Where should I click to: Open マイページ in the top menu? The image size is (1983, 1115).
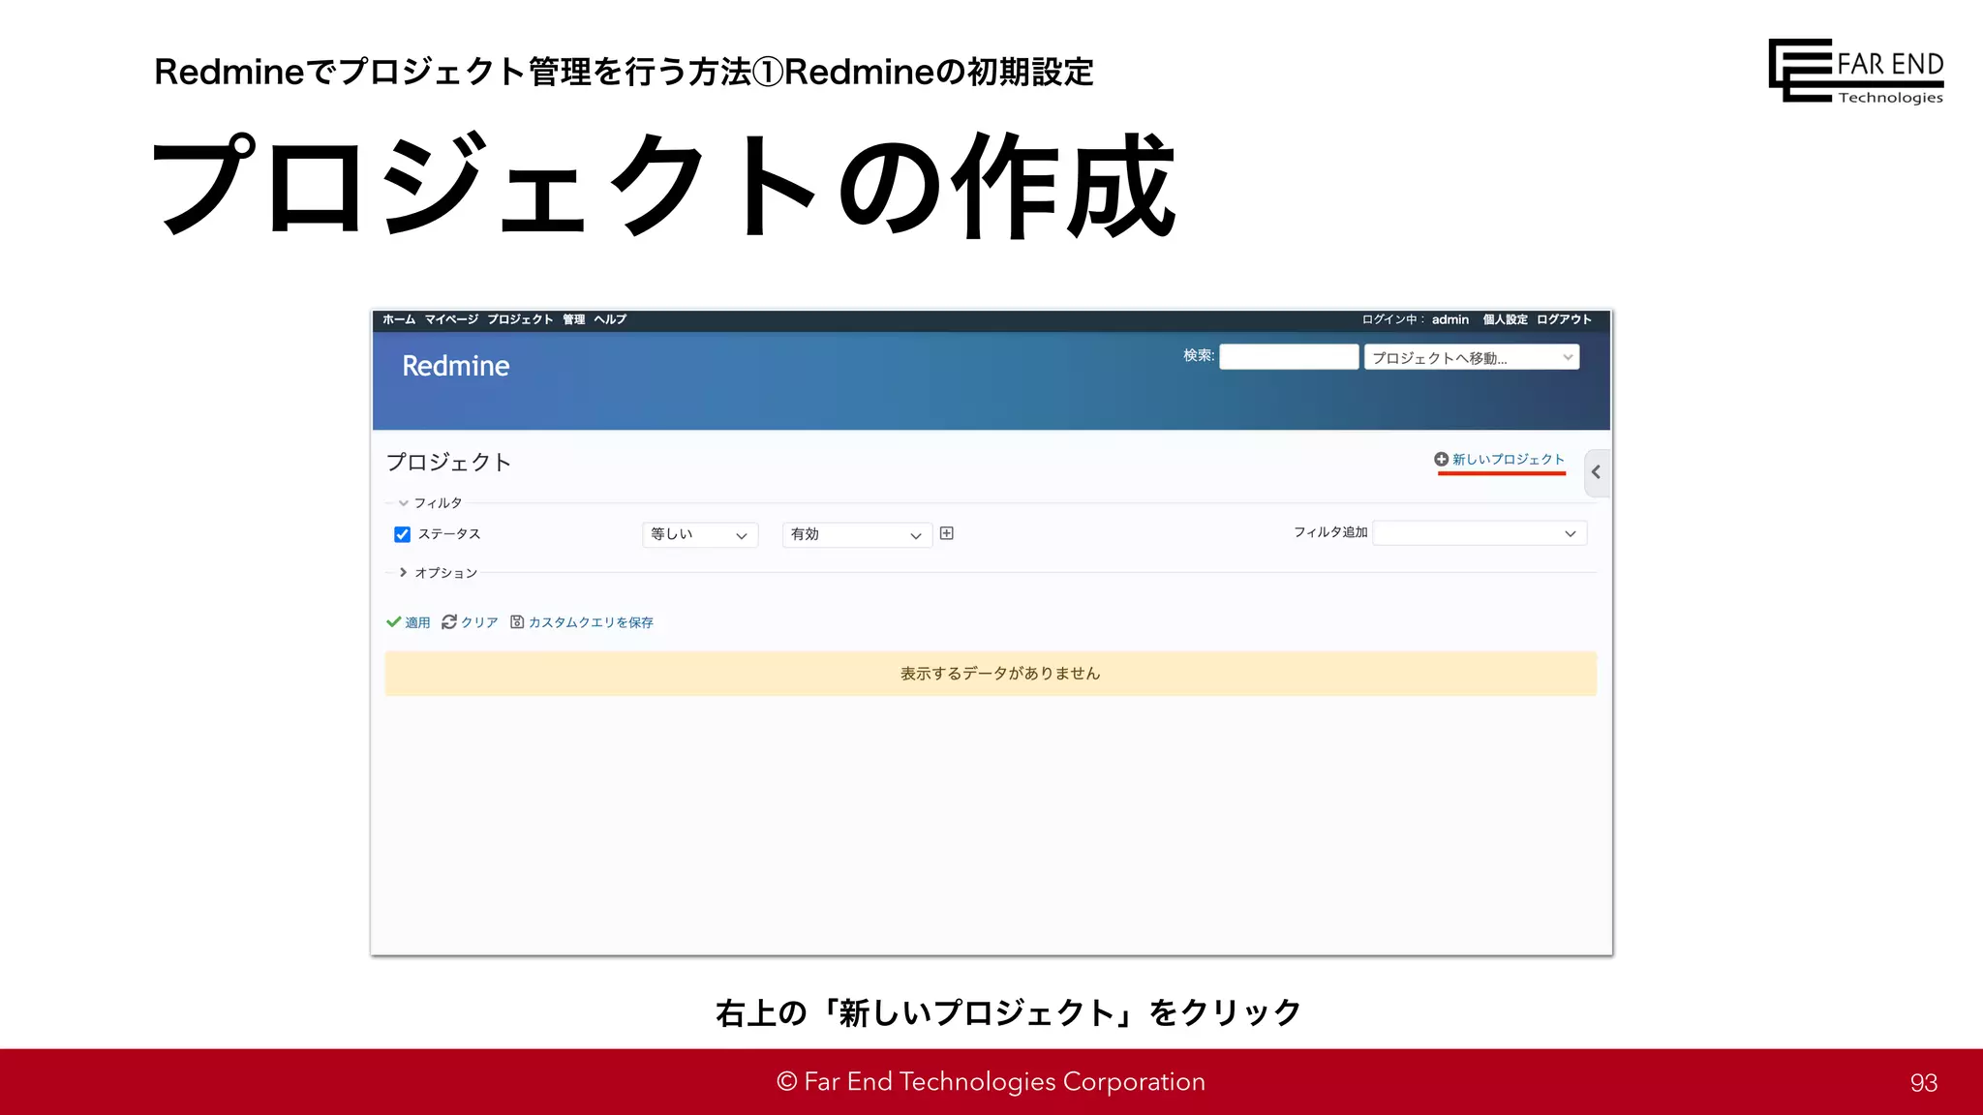click(x=451, y=319)
